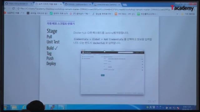Switch to the GitHub subicura tab
Viewport: 200px width, 112px height.
pos(78,4)
